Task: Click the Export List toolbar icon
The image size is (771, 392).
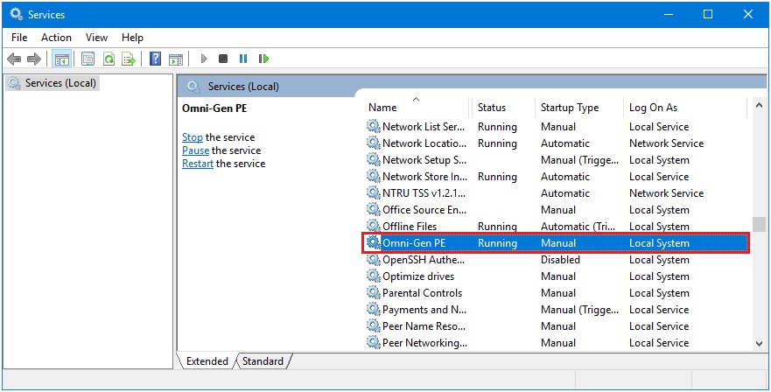Action: click(x=129, y=59)
